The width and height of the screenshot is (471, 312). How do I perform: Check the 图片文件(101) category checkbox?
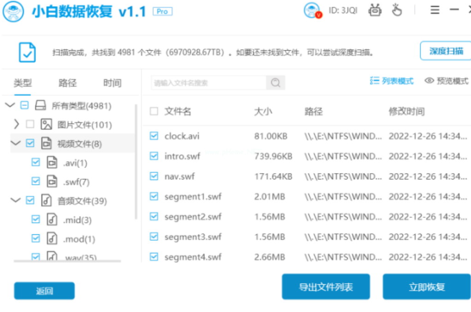click(x=30, y=124)
